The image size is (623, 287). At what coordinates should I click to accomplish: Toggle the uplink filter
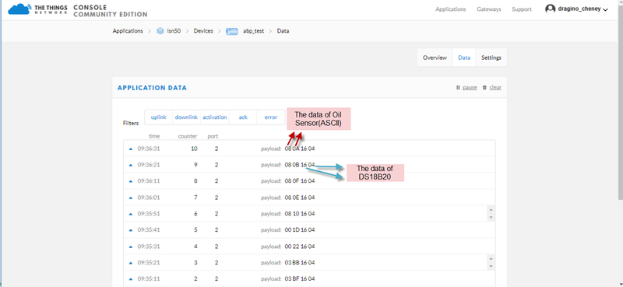[159, 117]
